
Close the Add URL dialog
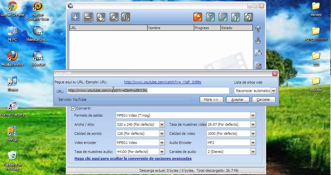tap(275, 73)
